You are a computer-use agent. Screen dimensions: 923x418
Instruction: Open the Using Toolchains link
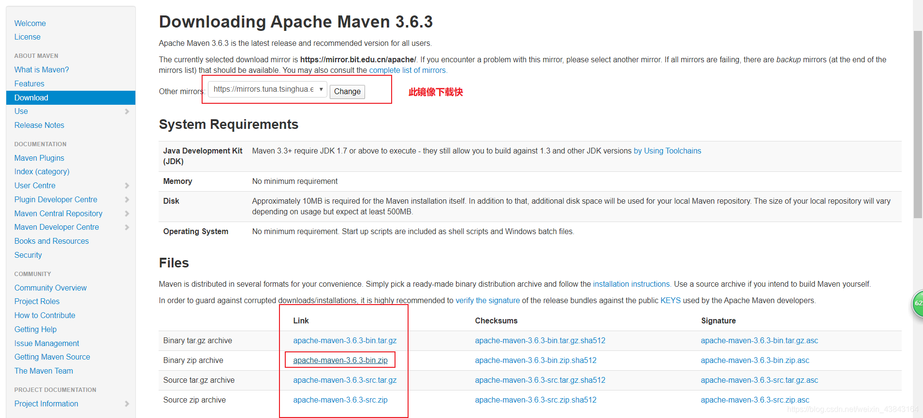667,151
